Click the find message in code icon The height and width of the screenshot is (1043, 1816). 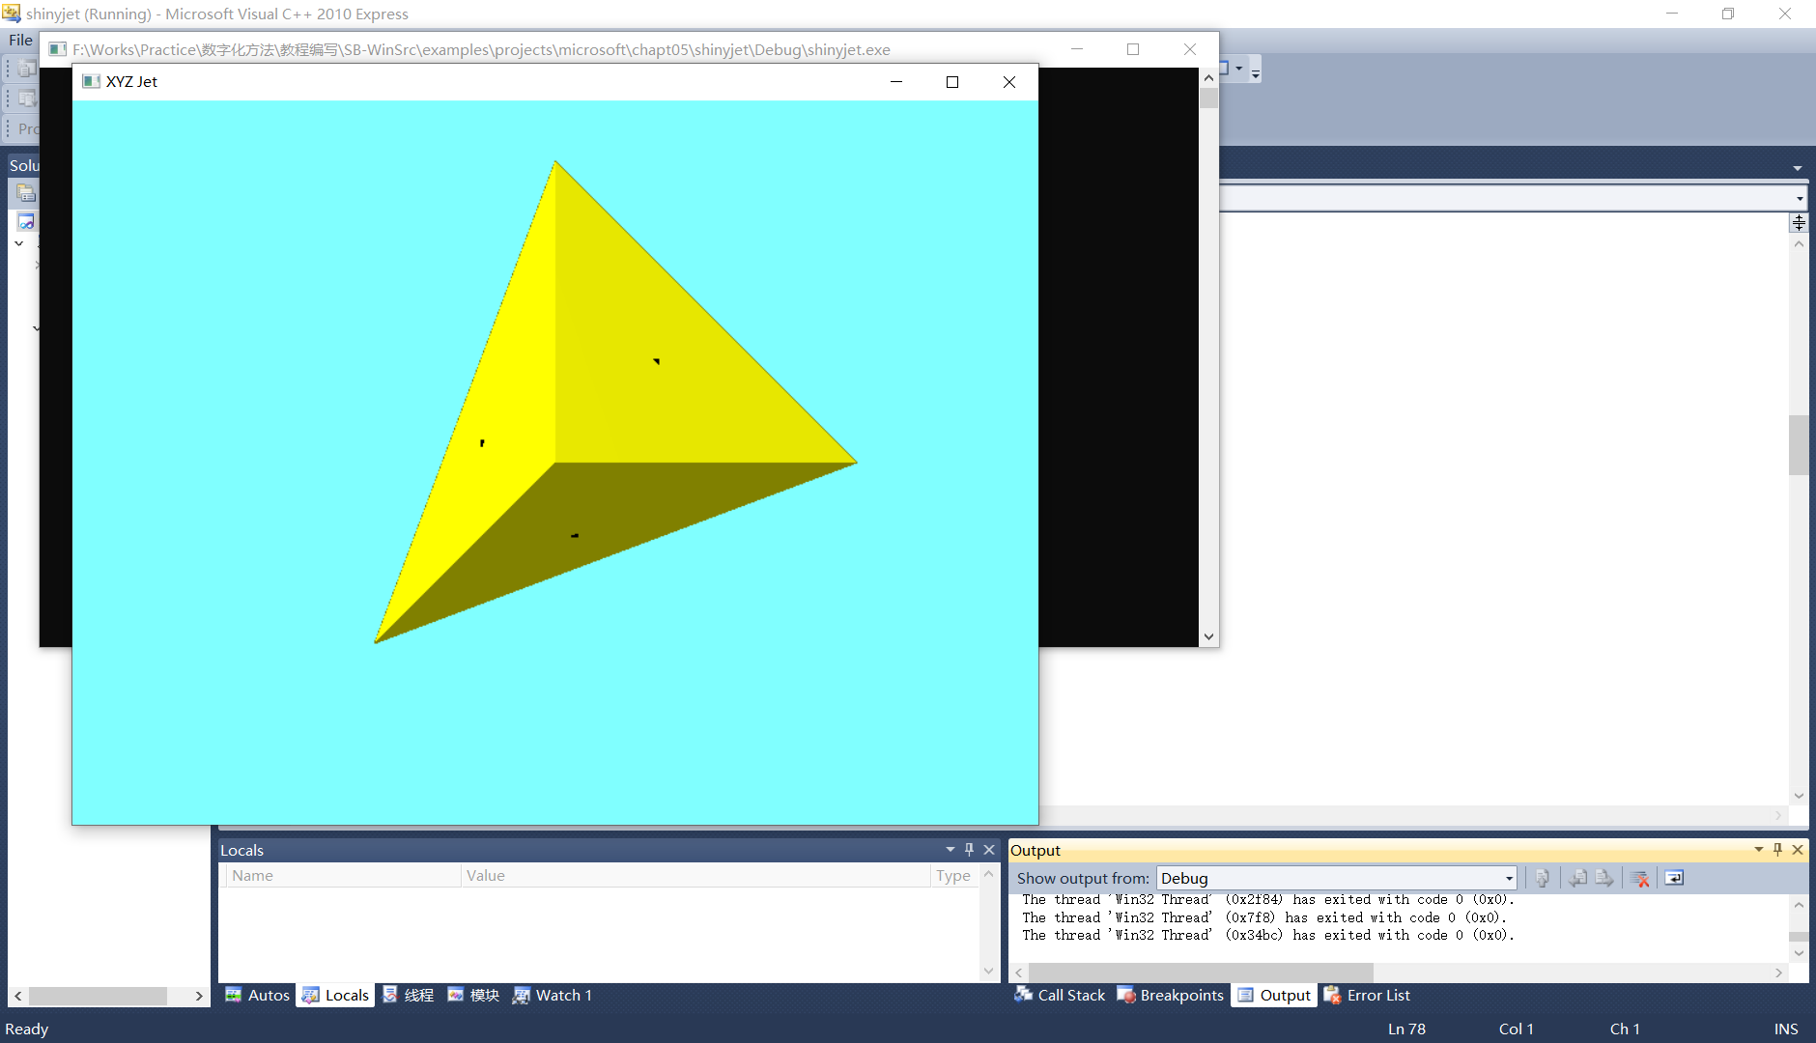(1543, 878)
